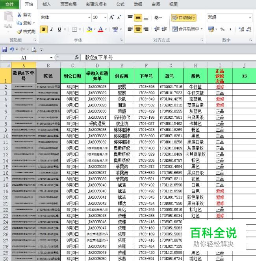The image size is (256, 261).
Task: Click cell containing 1704-027
Action: tap(146, 123)
